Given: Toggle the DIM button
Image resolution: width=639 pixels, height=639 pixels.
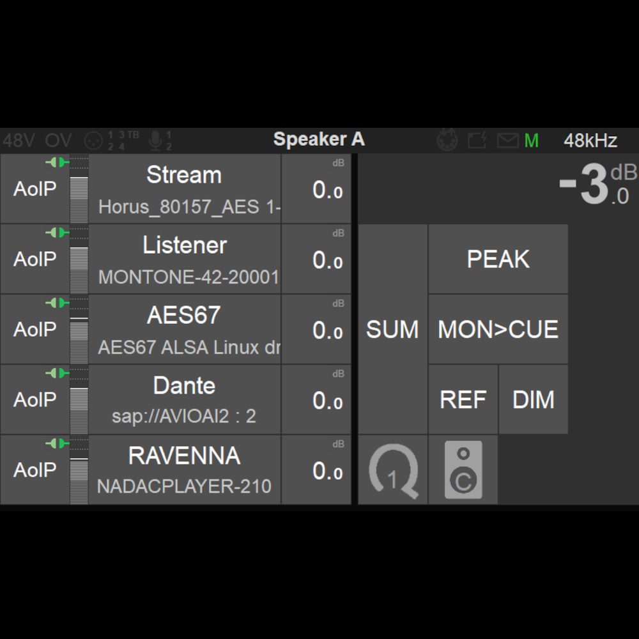Looking at the screenshot, I should (x=533, y=399).
